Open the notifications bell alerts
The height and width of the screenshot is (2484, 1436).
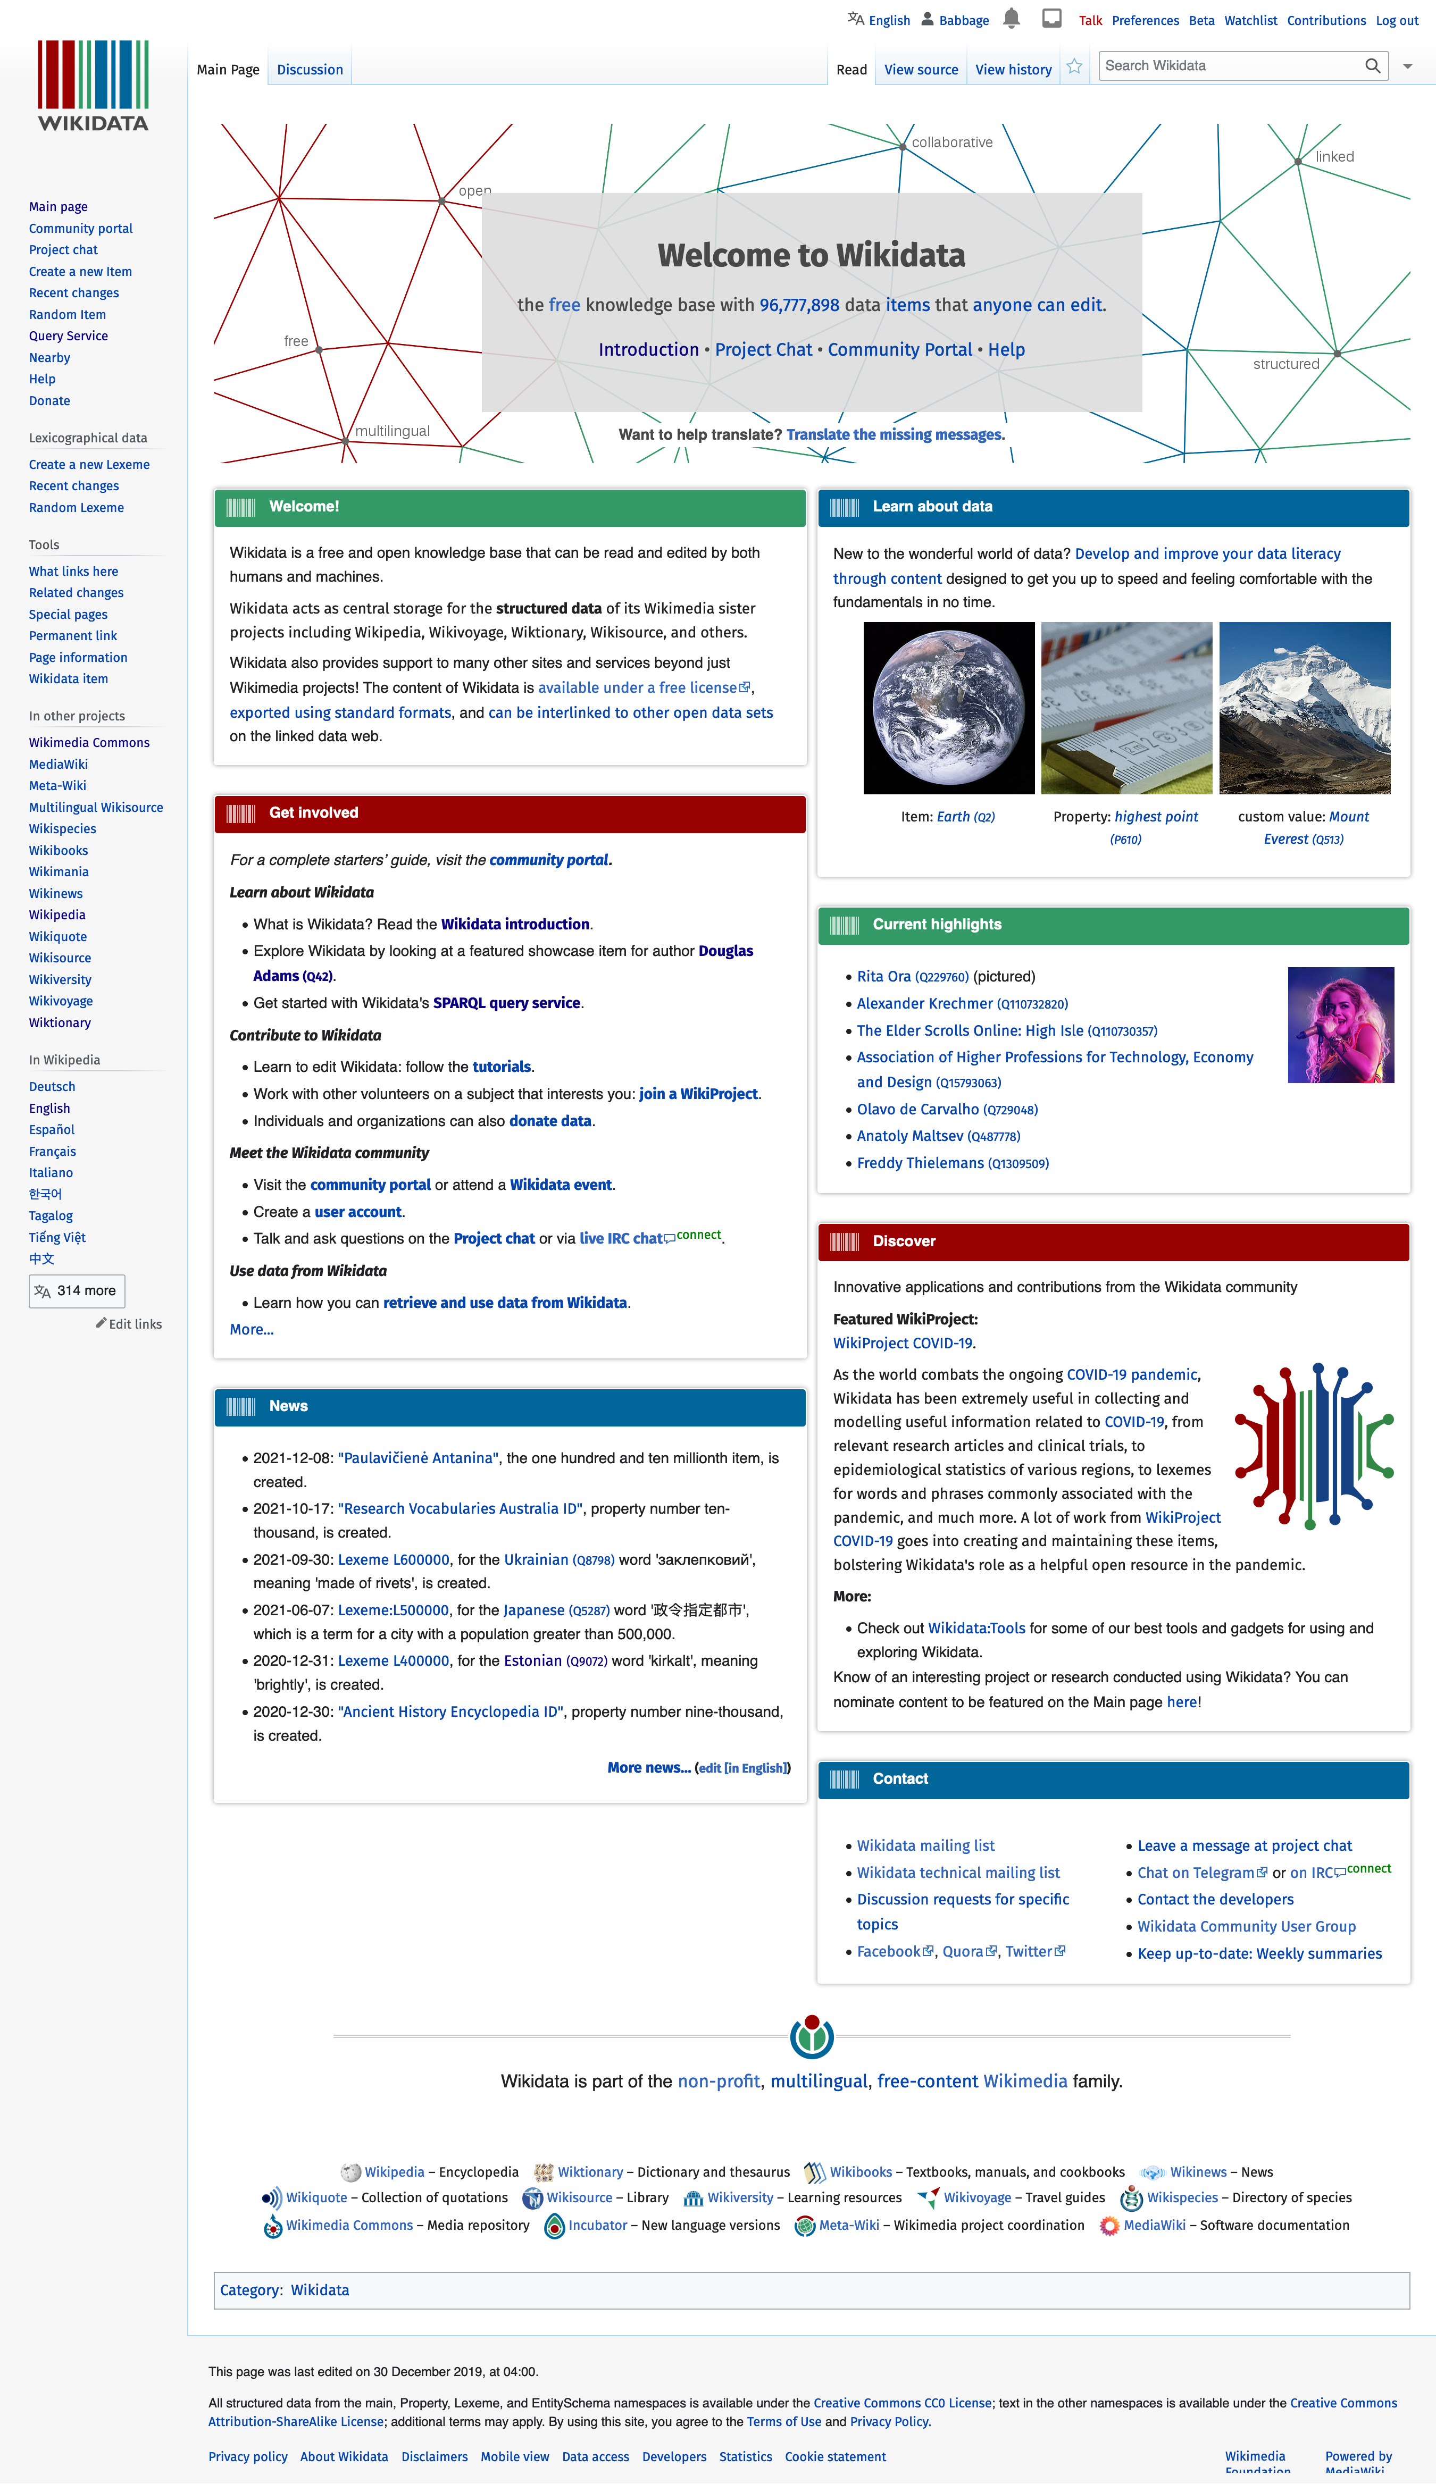(x=1011, y=19)
